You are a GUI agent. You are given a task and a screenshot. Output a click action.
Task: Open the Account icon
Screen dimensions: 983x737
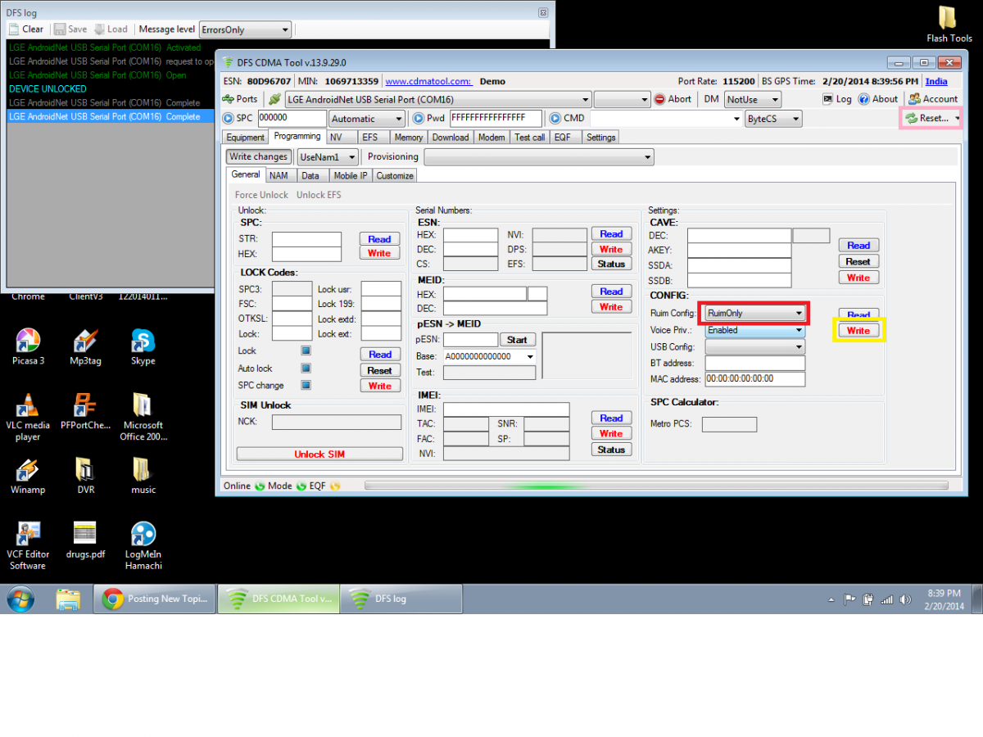coord(915,99)
